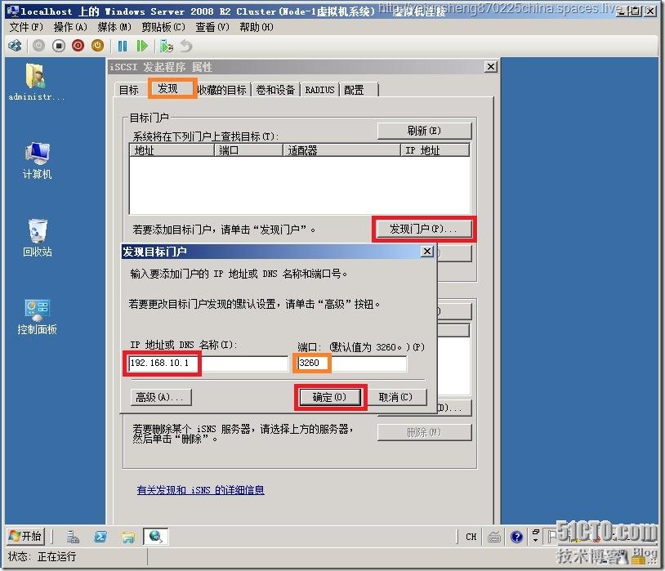
Task: Click the iSCSI globe taskbar button
Action: (156, 536)
